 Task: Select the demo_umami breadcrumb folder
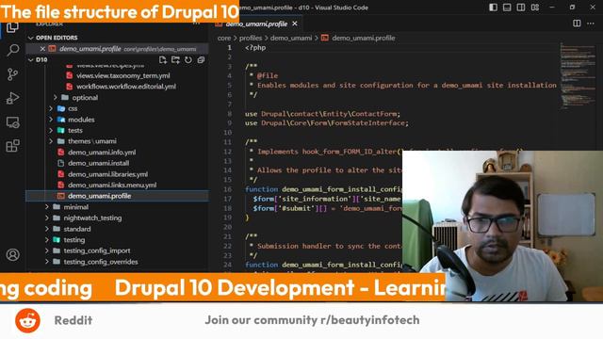coord(291,38)
